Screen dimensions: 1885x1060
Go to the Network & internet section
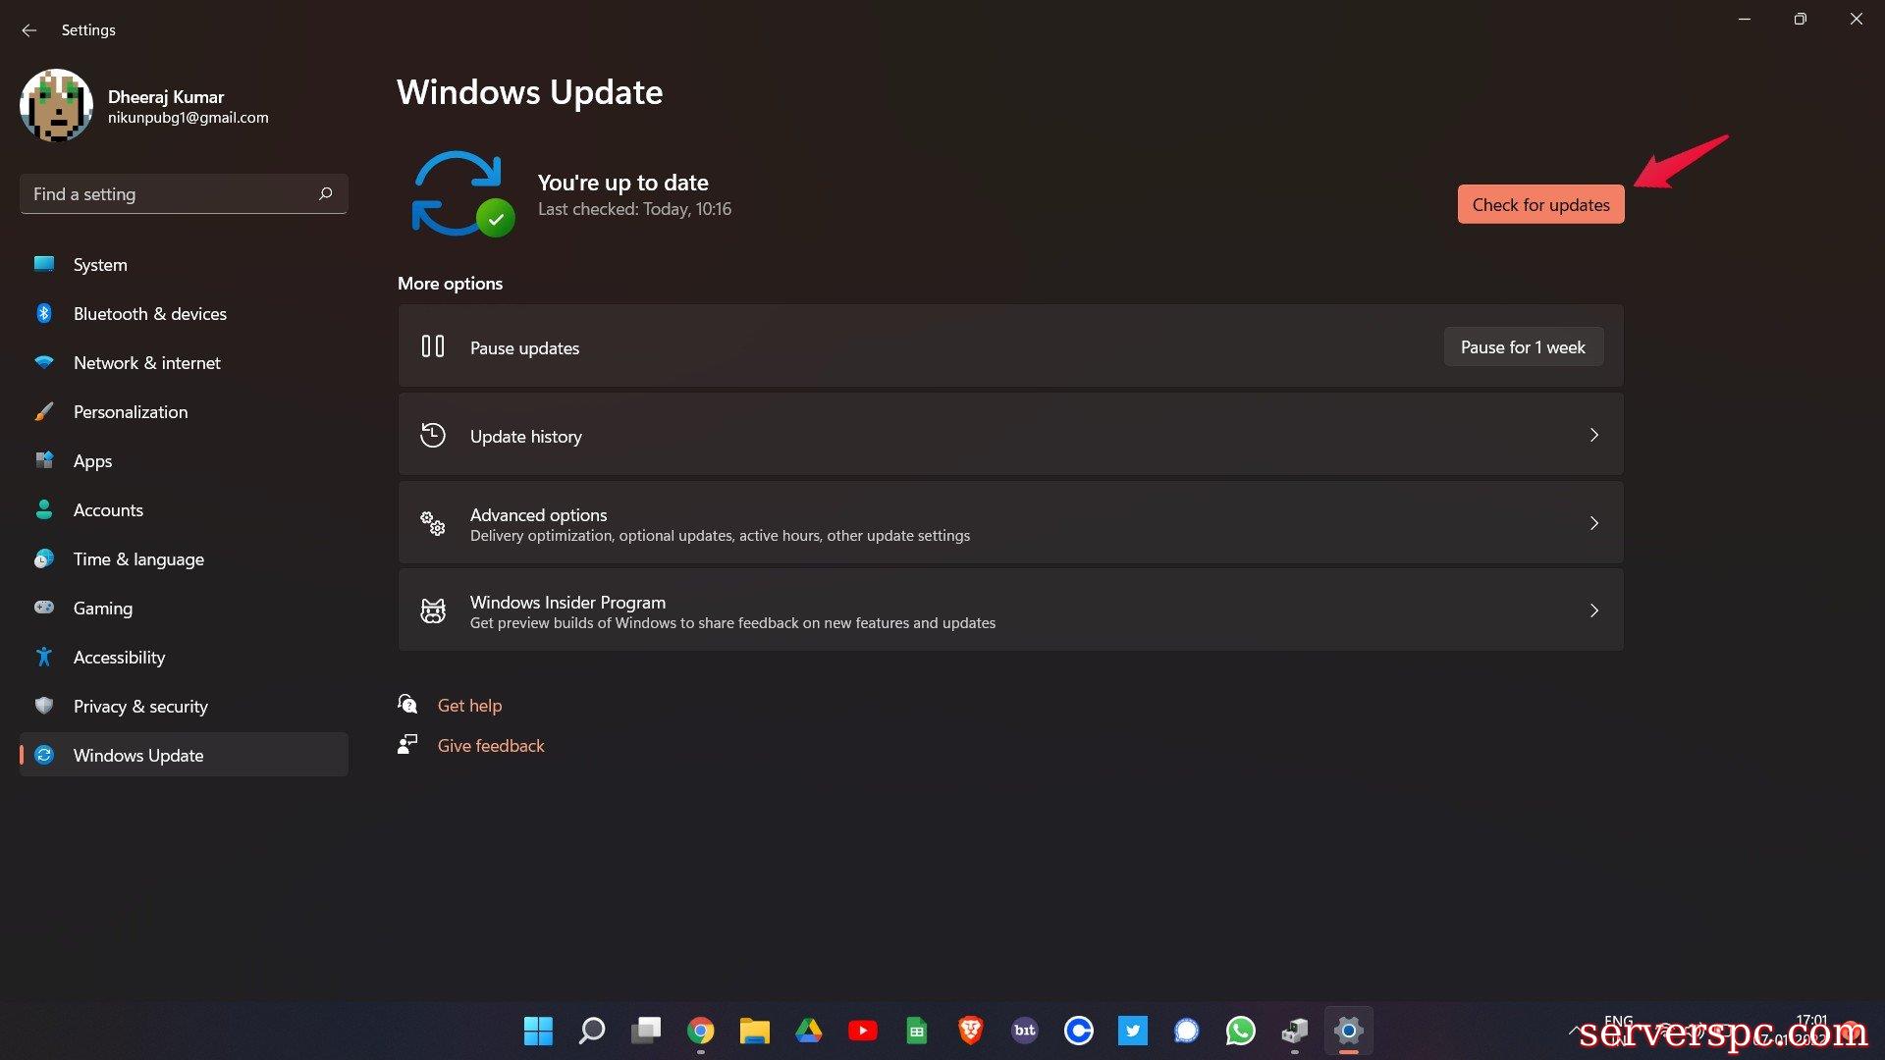tap(147, 362)
